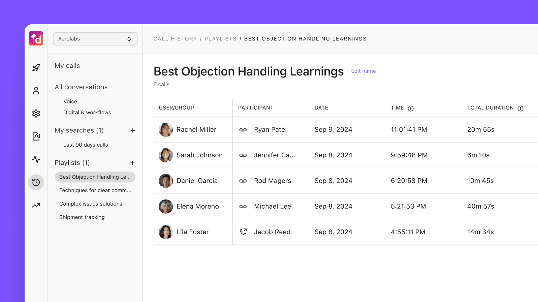Open the Ai document icon in sidebar

(36, 137)
